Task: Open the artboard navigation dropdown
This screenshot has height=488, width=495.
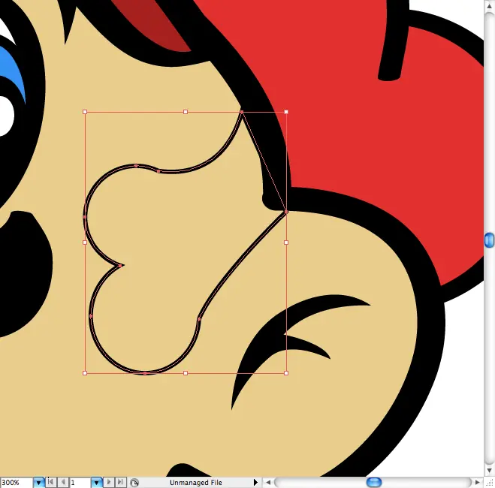Action: pos(97,483)
